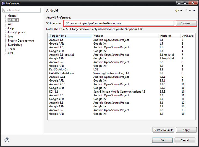Viewport: 199px width, 147px height.
Task: Select the Real3D Add-On target row
Action: tap(122, 69)
